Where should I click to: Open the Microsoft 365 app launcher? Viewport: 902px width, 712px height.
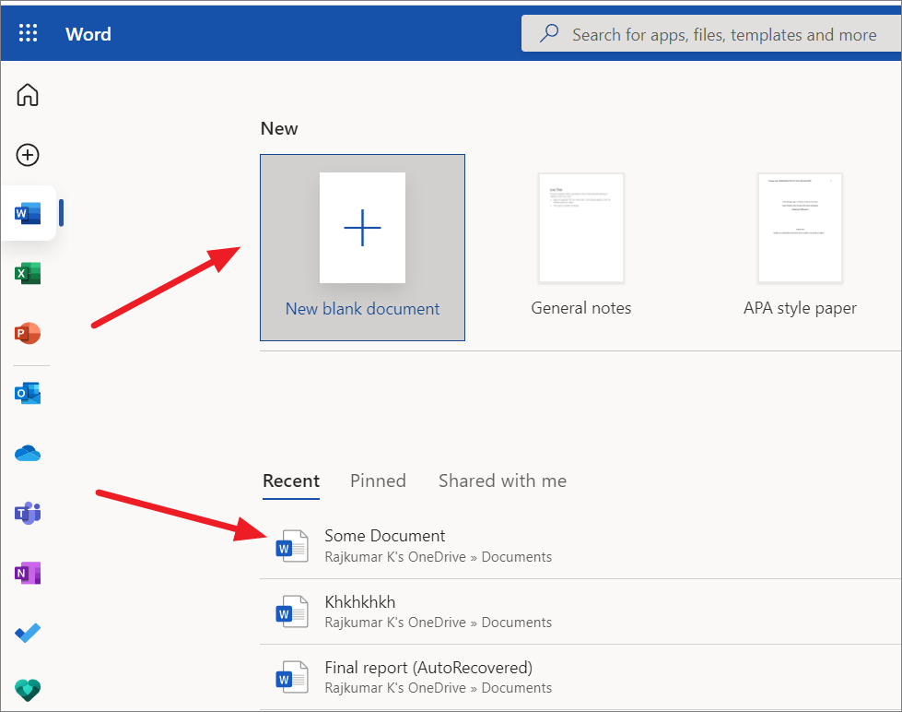tap(28, 33)
